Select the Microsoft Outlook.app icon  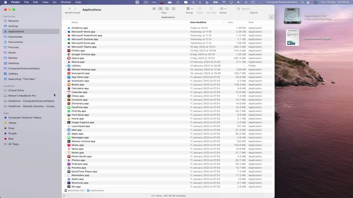point(69,39)
